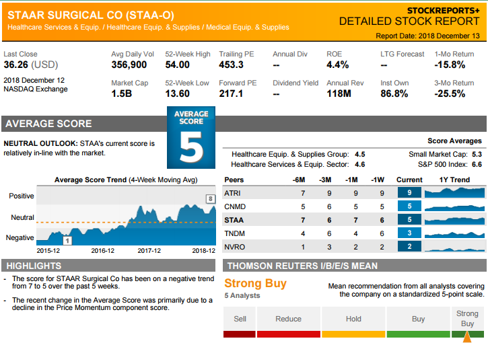Viewport: 488px width, 347px height.
Task: Click the 1Y Trend column header
Action: pos(454,180)
